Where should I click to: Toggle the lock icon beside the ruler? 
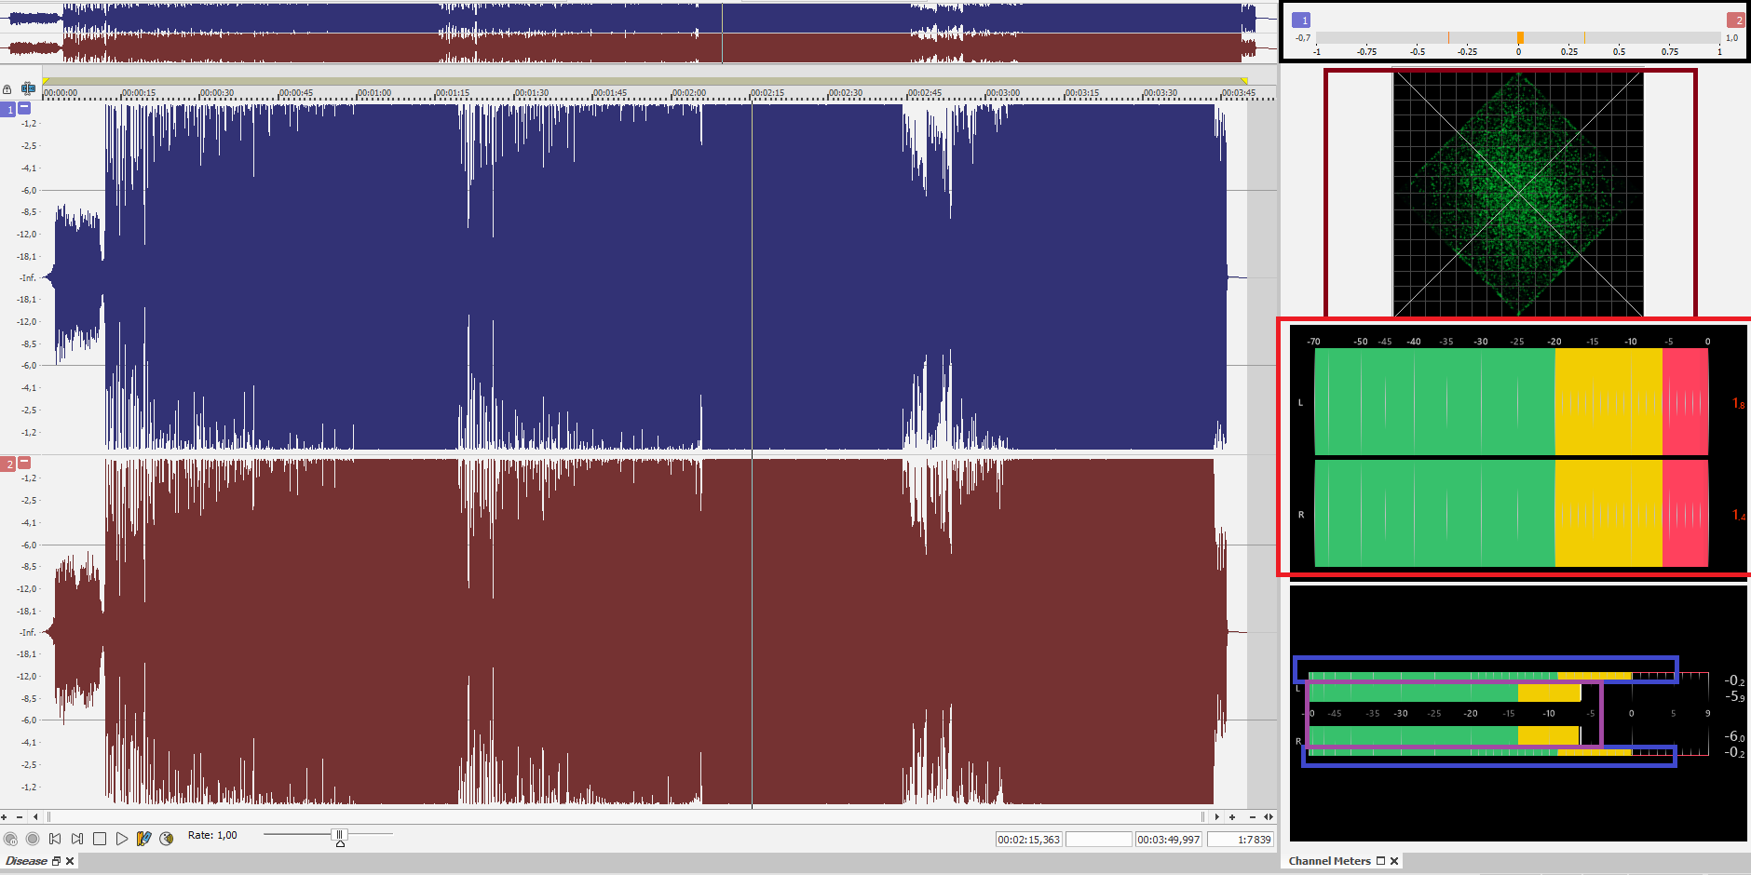tap(7, 90)
